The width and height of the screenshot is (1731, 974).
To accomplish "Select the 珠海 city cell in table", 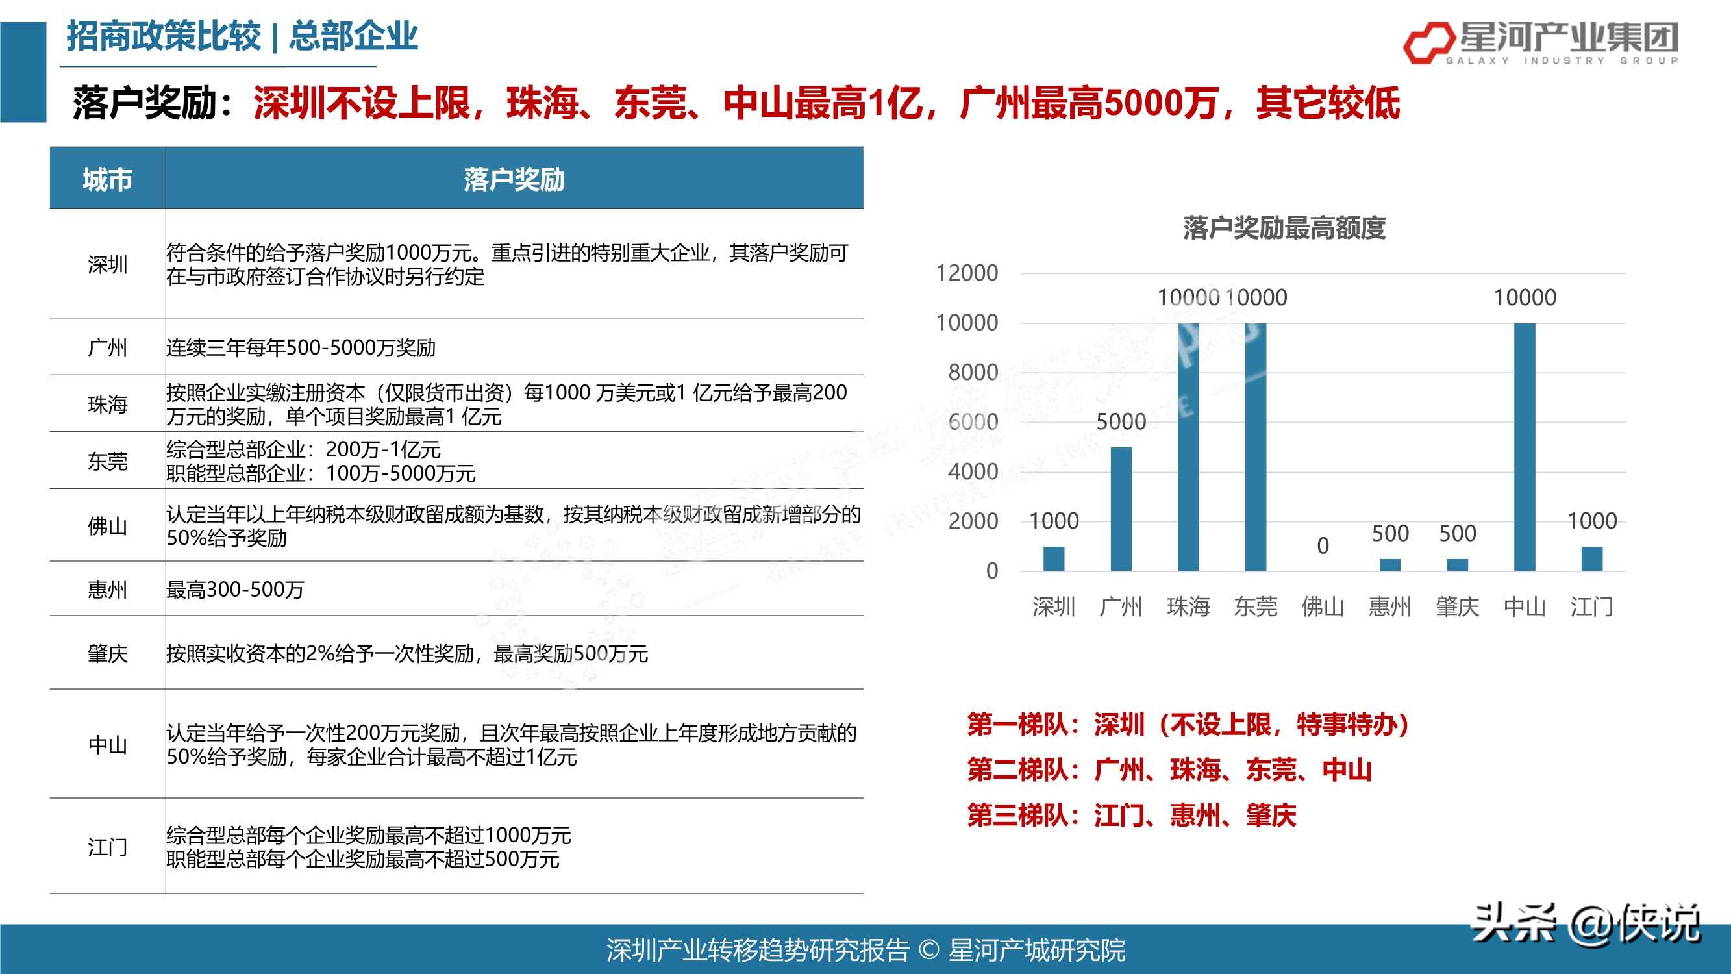I will pos(108,404).
